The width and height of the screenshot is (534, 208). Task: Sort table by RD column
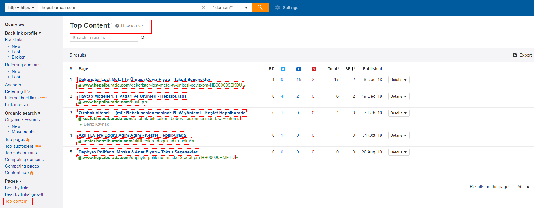click(271, 69)
